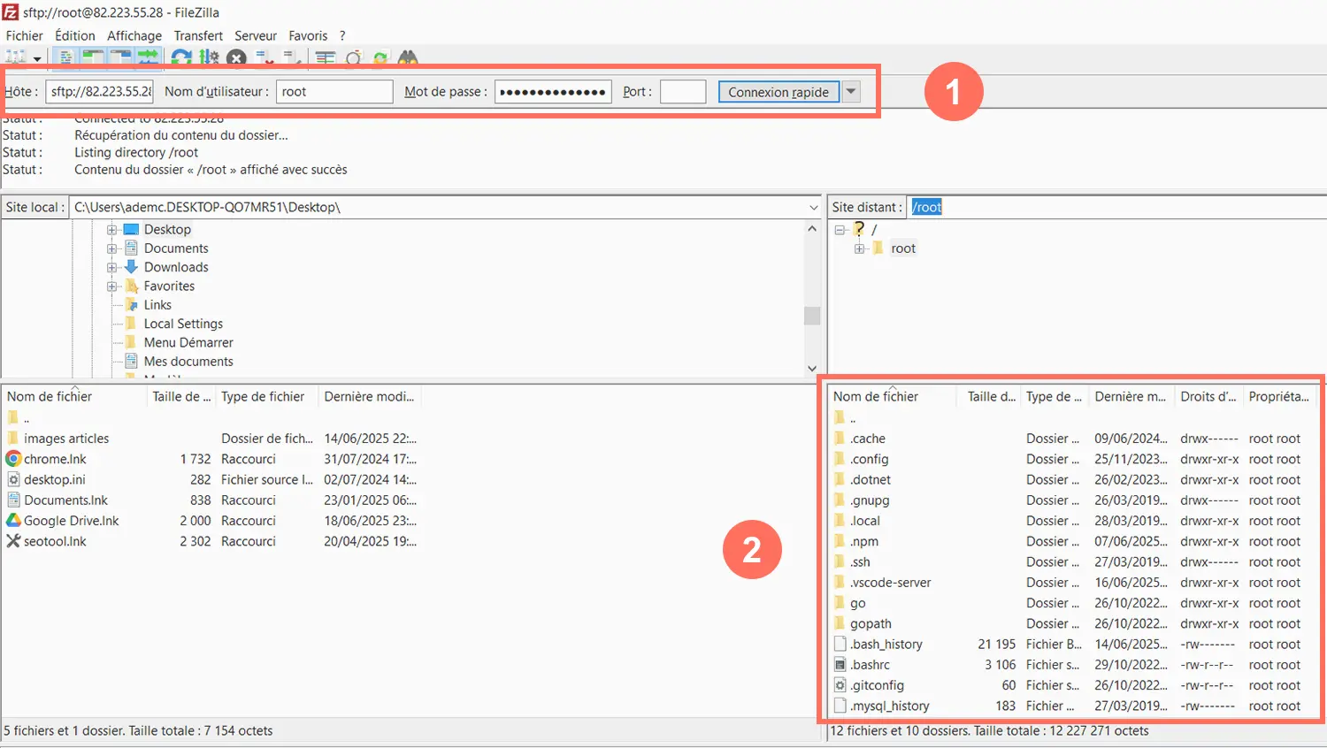Refresh the file and folder lists
The width and height of the screenshot is (1327, 748).
[x=181, y=57]
